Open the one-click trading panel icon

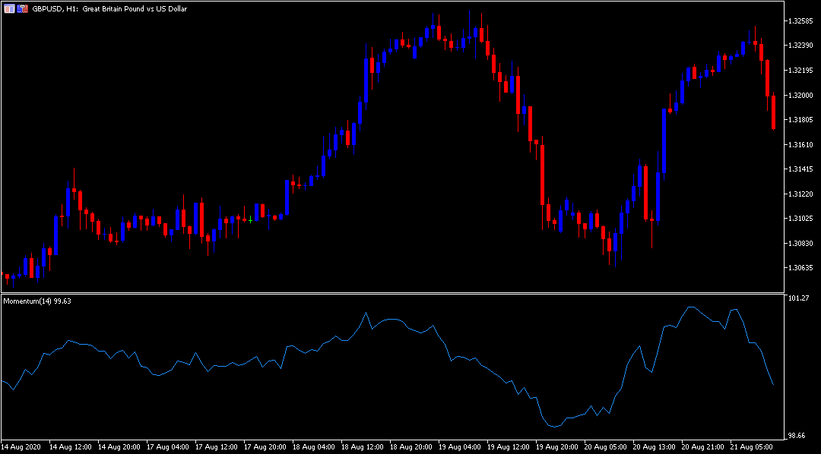click(x=9, y=9)
